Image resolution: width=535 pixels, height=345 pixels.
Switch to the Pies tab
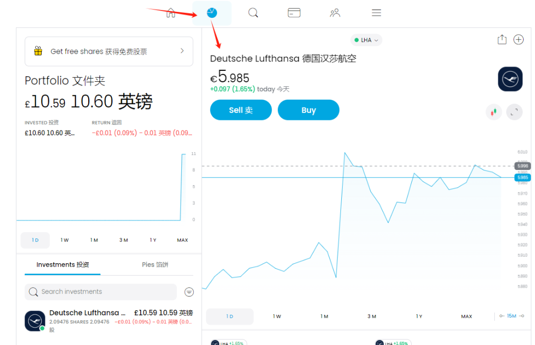155,265
